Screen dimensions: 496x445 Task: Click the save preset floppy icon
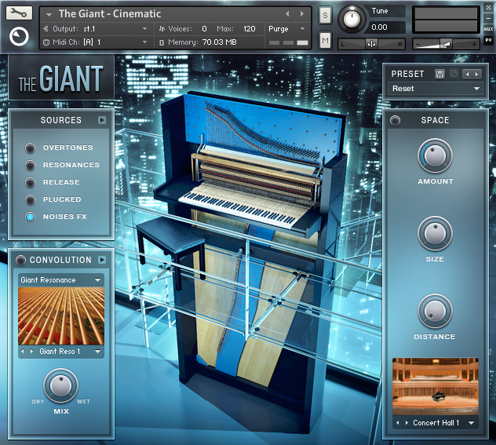point(439,74)
